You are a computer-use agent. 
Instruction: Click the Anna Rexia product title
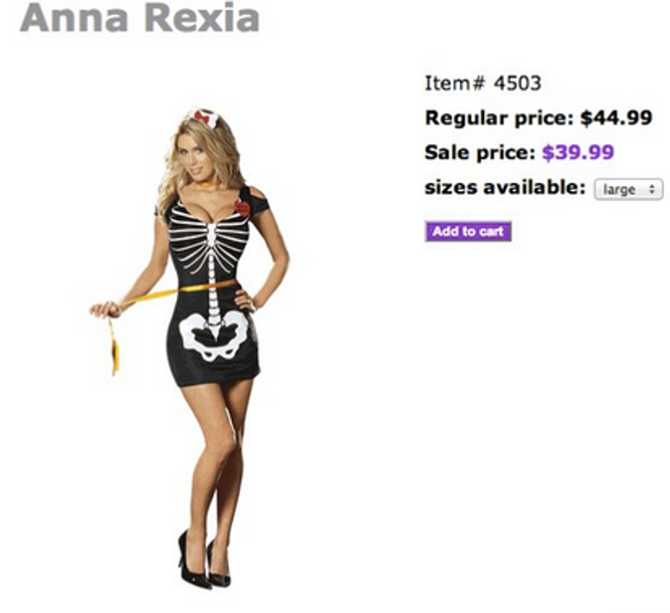click(x=139, y=17)
